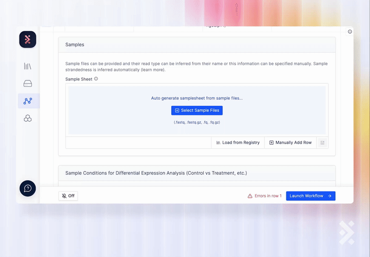Open the data storage drive icon
This screenshot has height=257, width=370.
28,84
